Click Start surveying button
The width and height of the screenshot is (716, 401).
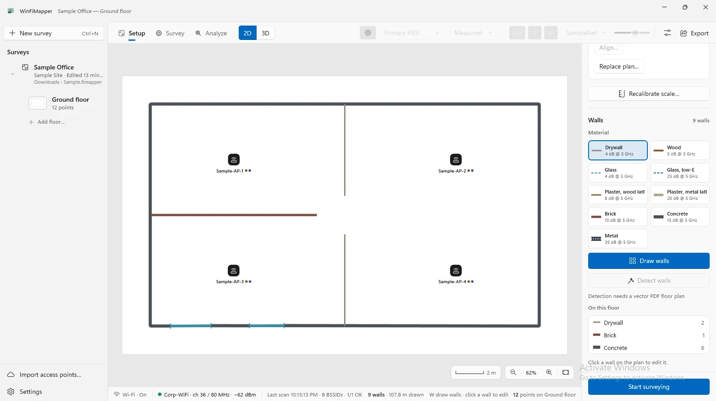click(x=649, y=387)
